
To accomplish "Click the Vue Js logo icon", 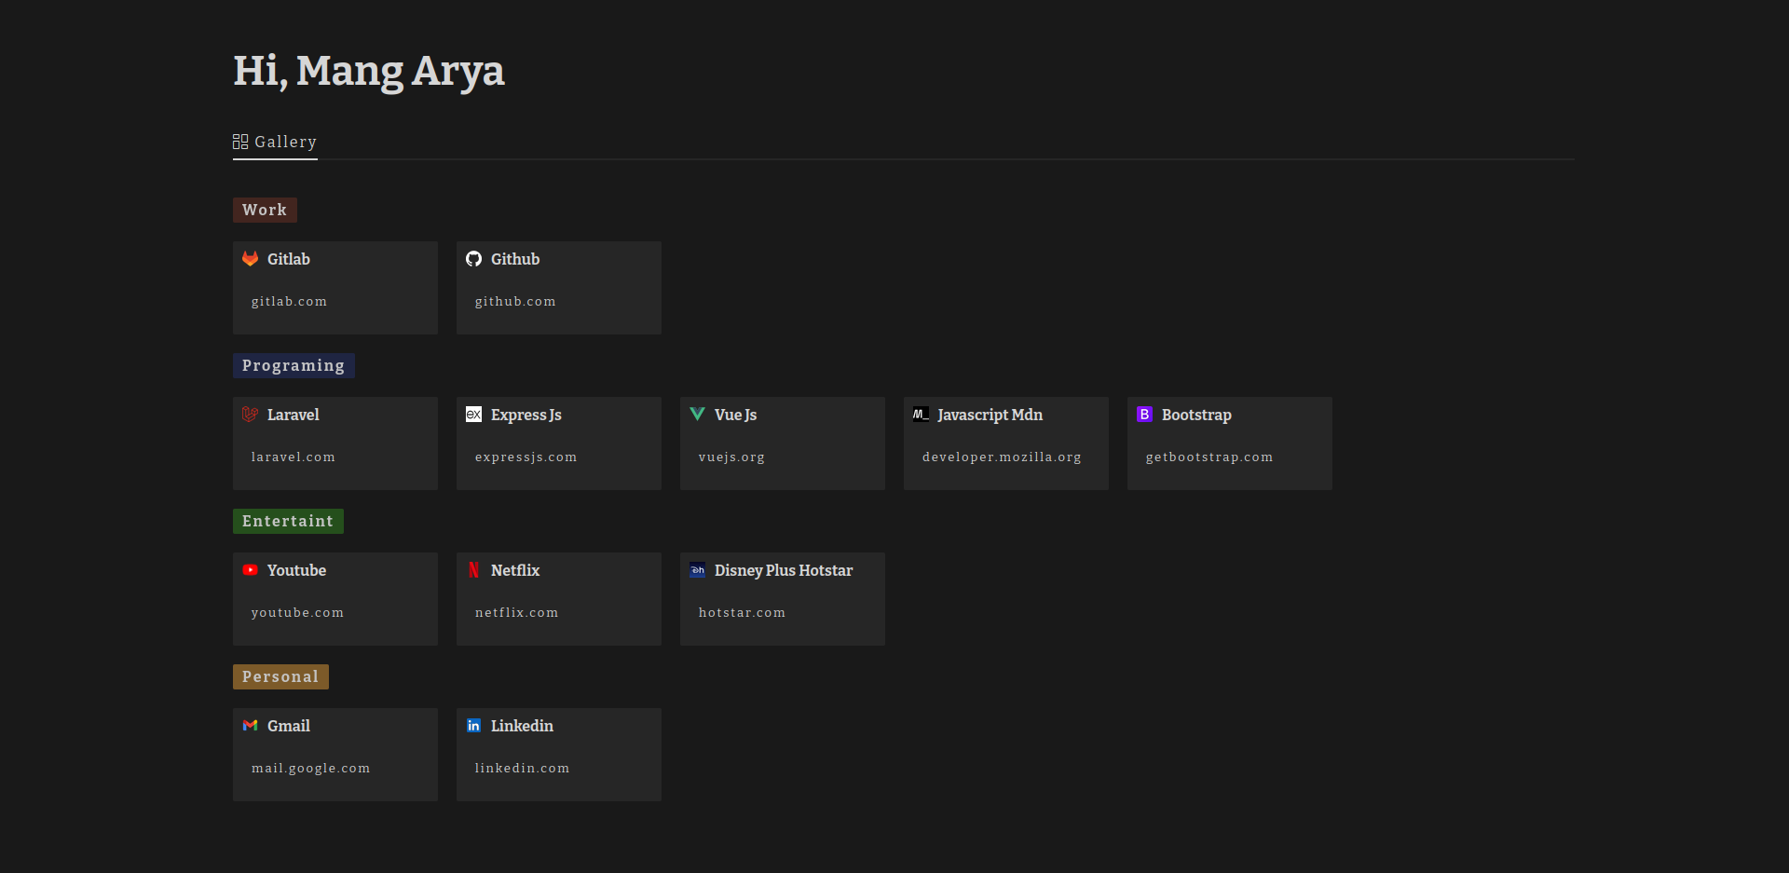I will (x=697, y=415).
